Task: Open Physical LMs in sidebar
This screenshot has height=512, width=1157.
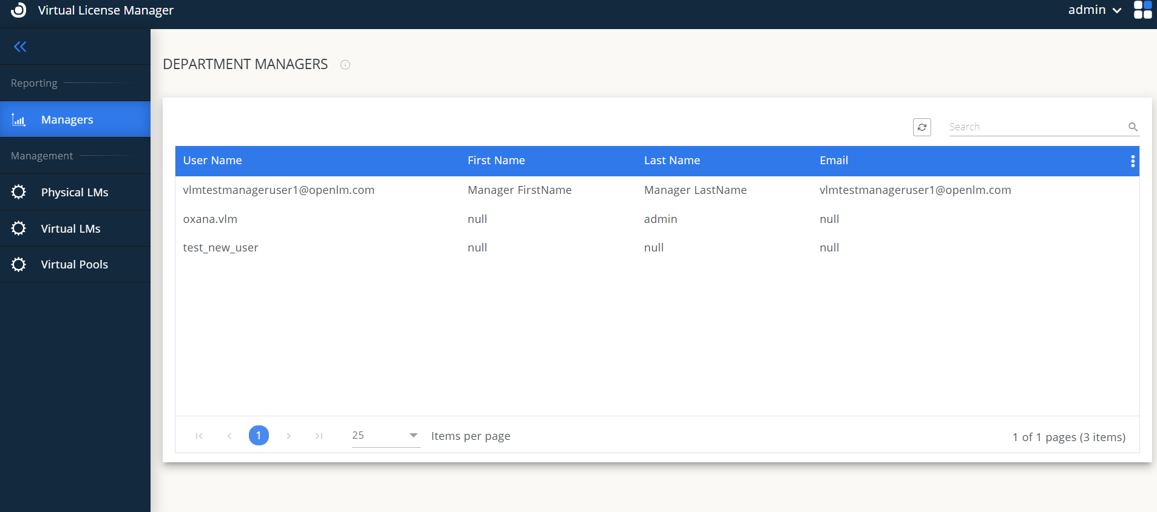Action: 75,193
